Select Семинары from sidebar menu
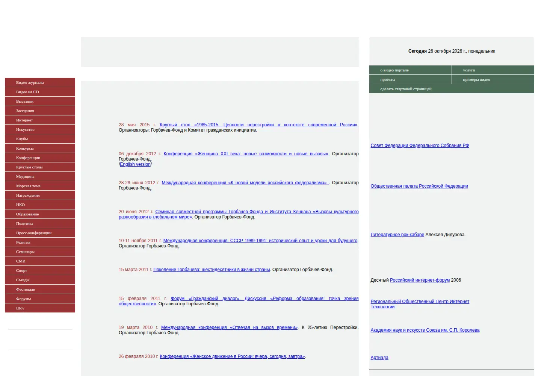This screenshot has height=376, width=541. click(x=40, y=252)
